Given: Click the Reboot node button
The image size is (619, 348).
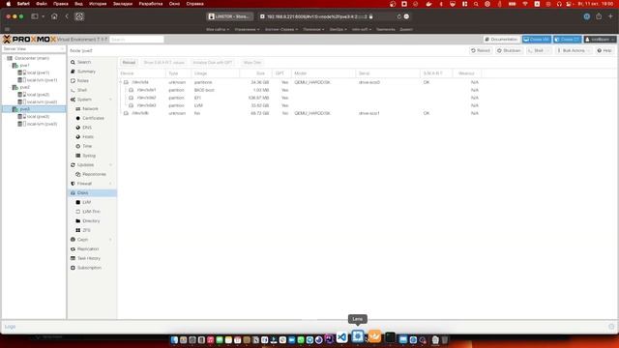Looking at the screenshot, I should pos(481,51).
